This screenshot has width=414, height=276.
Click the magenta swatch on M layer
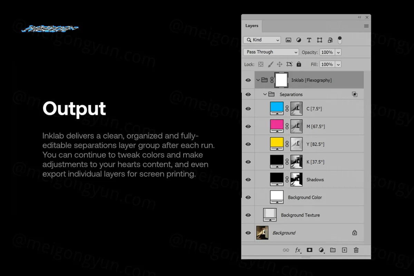[x=277, y=126]
